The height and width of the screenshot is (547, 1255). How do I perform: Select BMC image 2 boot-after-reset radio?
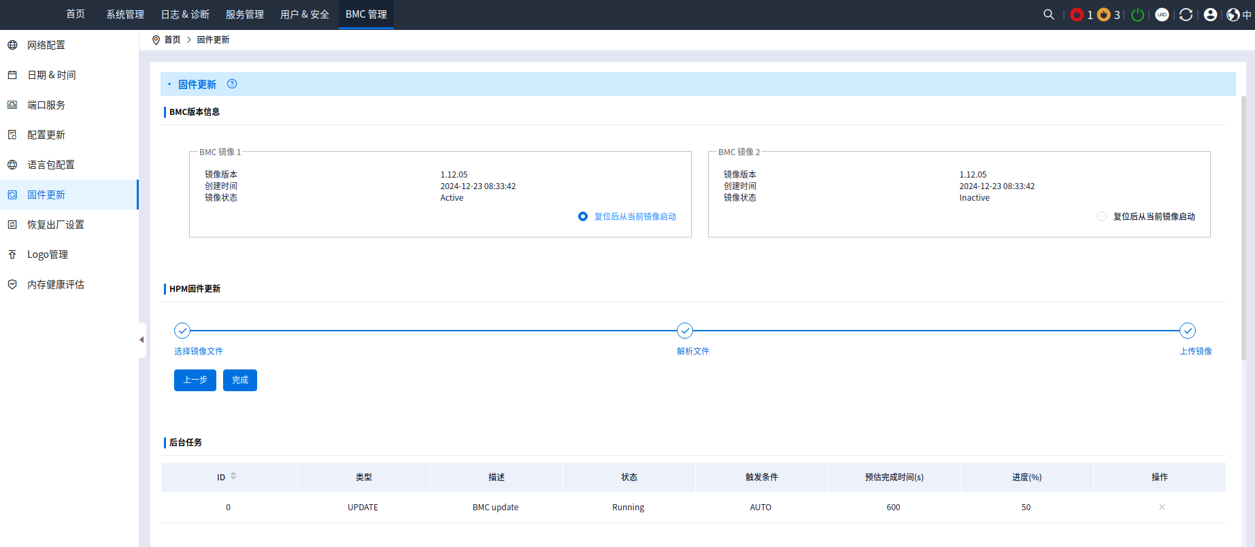coord(1102,216)
